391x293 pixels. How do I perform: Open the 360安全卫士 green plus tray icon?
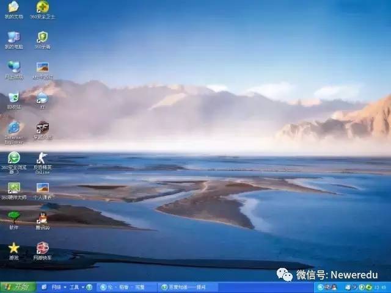(x=368, y=288)
